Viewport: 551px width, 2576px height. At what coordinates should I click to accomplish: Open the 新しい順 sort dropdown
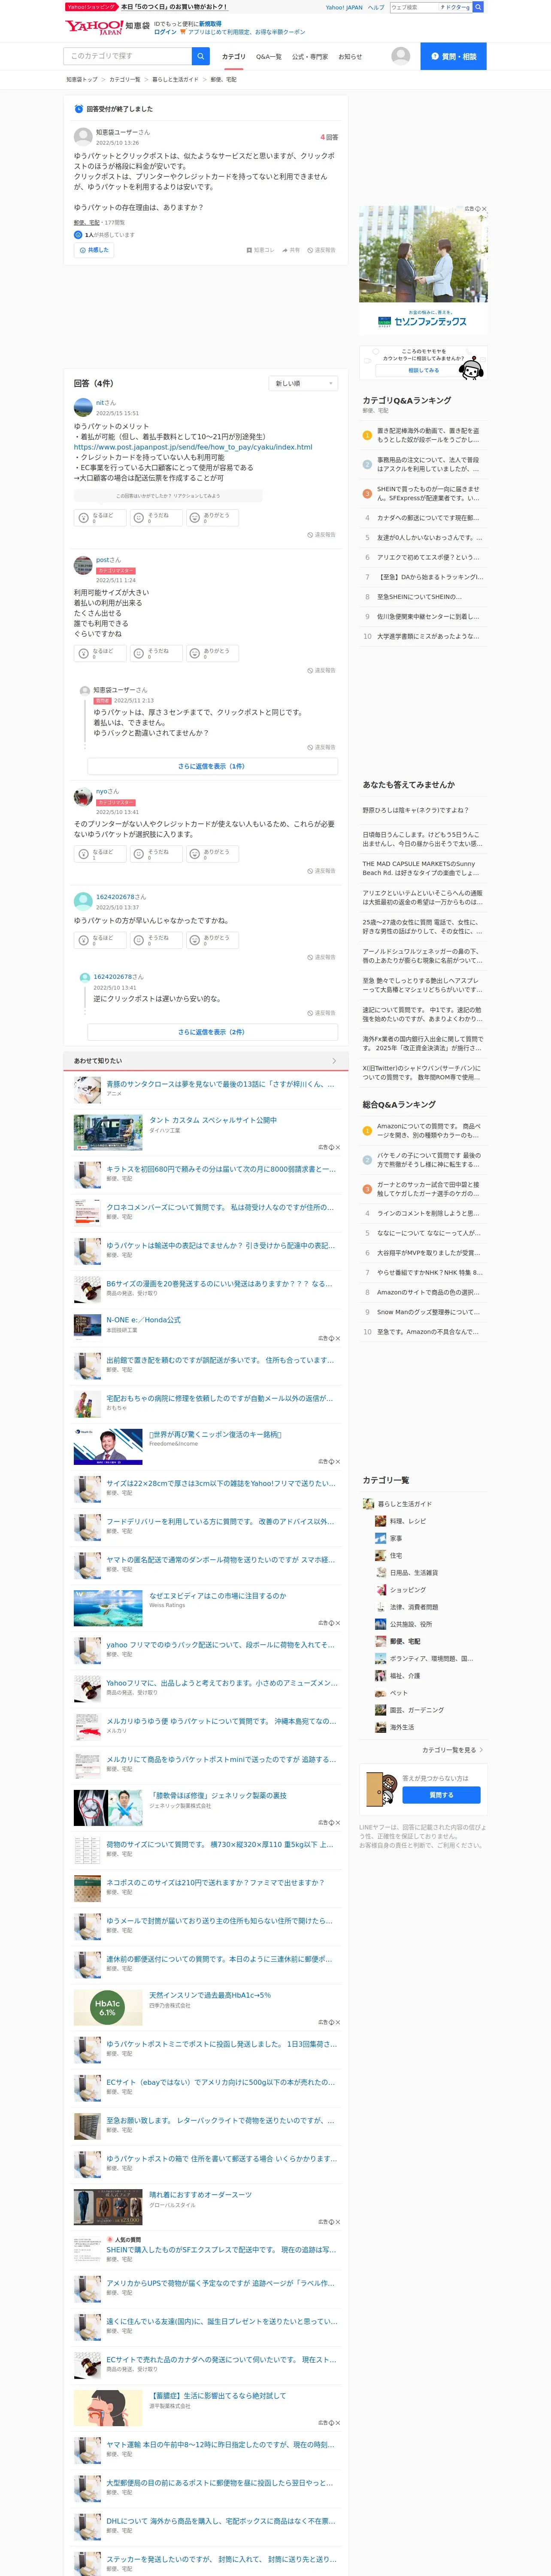(x=304, y=383)
